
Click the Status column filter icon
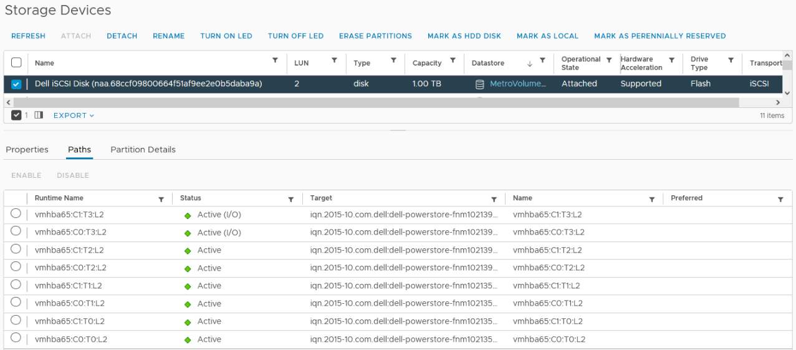pyautogui.click(x=290, y=200)
